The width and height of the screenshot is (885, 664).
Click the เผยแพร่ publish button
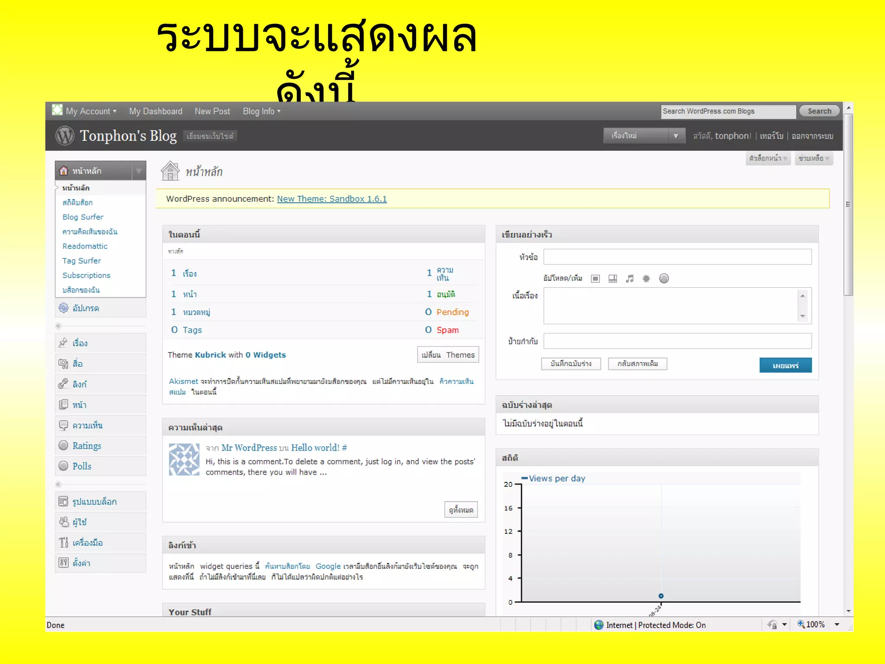(x=786, y=365)
